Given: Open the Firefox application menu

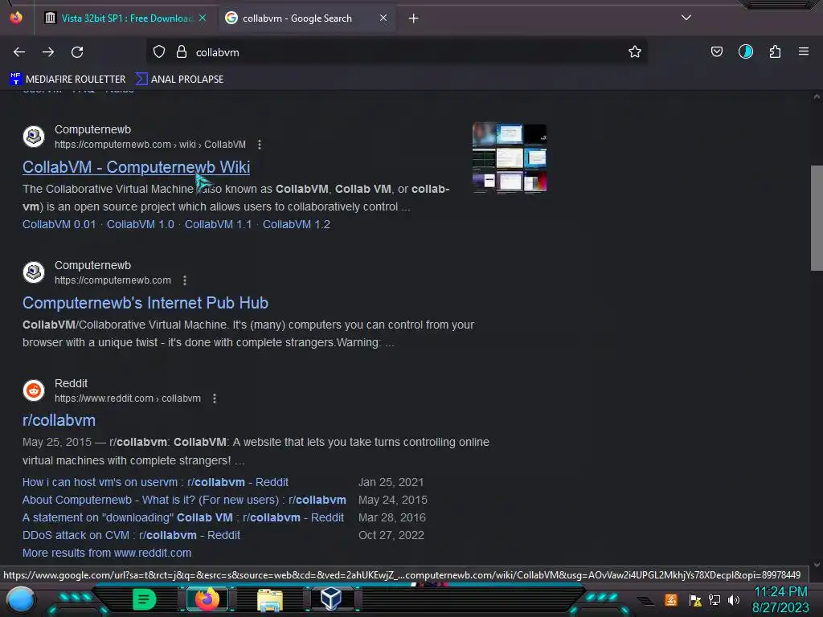Looking at the screenshot, I should coord(803,51).
